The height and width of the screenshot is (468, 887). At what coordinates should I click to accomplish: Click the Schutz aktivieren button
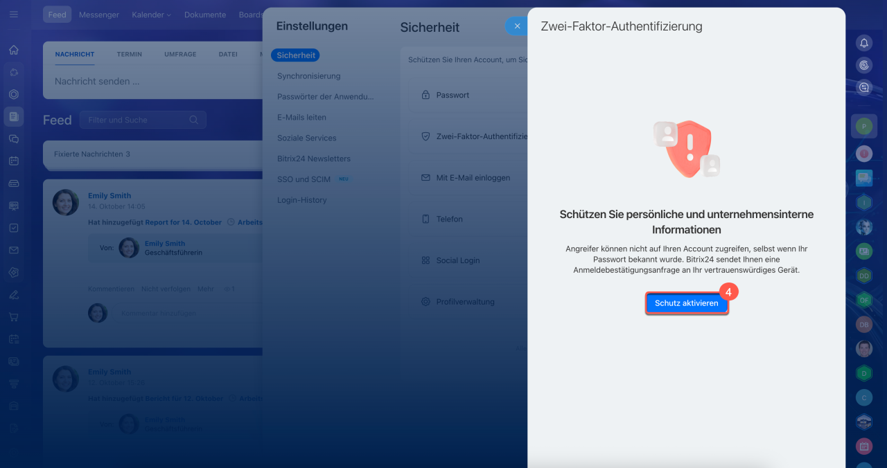pyautogui.click(x=687, y=303)
